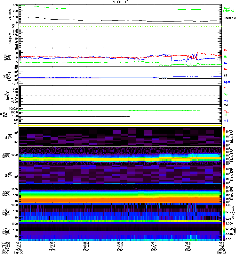The height and width of the screenshot is (257, 240).
Task: Click the Vi [km/s] axis label
Action: pyautogui.click(x=7, y=95)
